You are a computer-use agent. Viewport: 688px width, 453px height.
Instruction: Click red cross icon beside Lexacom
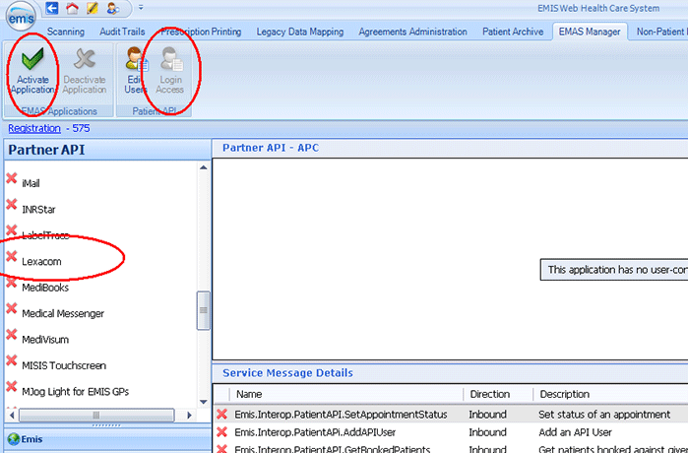tap(12, 256)
